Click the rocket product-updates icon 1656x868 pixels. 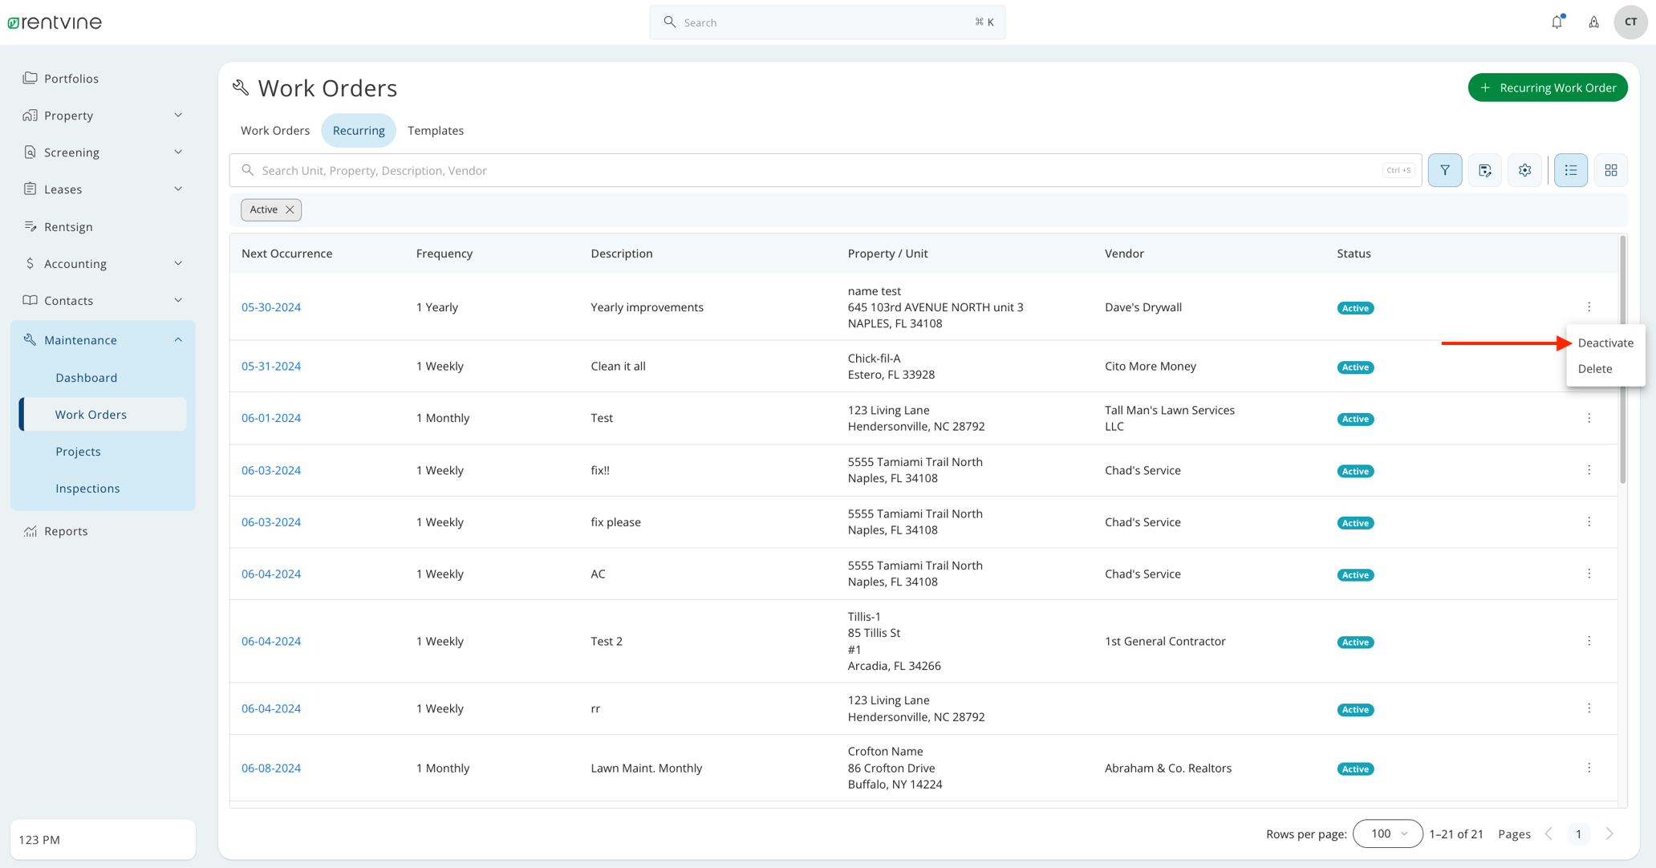1594,22
